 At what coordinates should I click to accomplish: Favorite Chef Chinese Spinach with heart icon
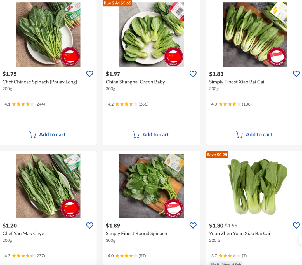[89, 74]
